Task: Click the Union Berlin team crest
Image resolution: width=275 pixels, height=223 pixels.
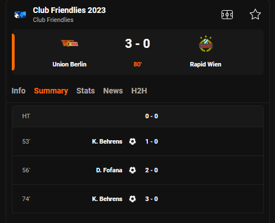Action: point(70,43)
